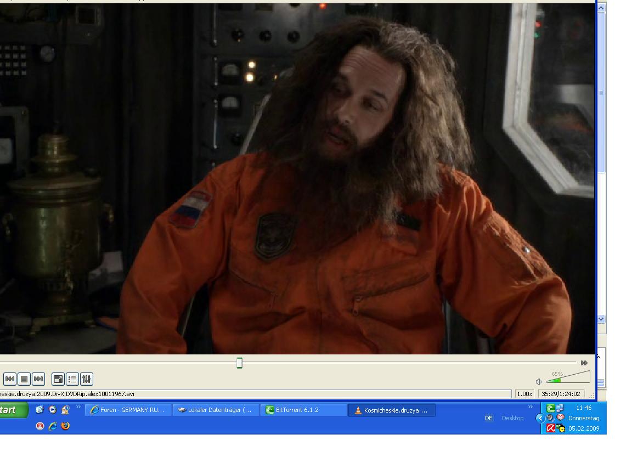Open the Windows Start menu
This screenshot has width=632, height=474.
click(x=13, y=410)
